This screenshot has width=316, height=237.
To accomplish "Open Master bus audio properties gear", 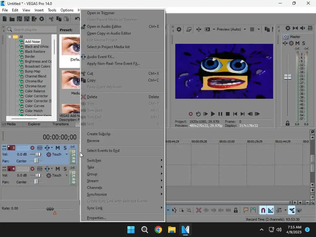I will coord(288,28).
